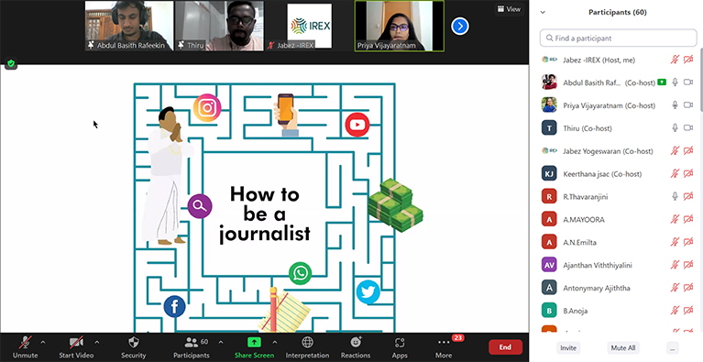Image resolution: width=703 pixels, height=362 pixels.
Task: Click the Find a participant search field
Action: (619, 38)
